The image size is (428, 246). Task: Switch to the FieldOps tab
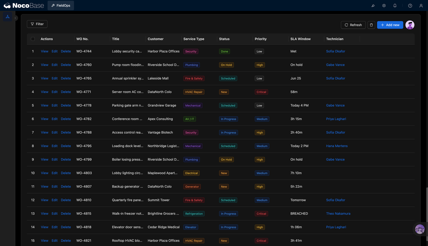61,6
